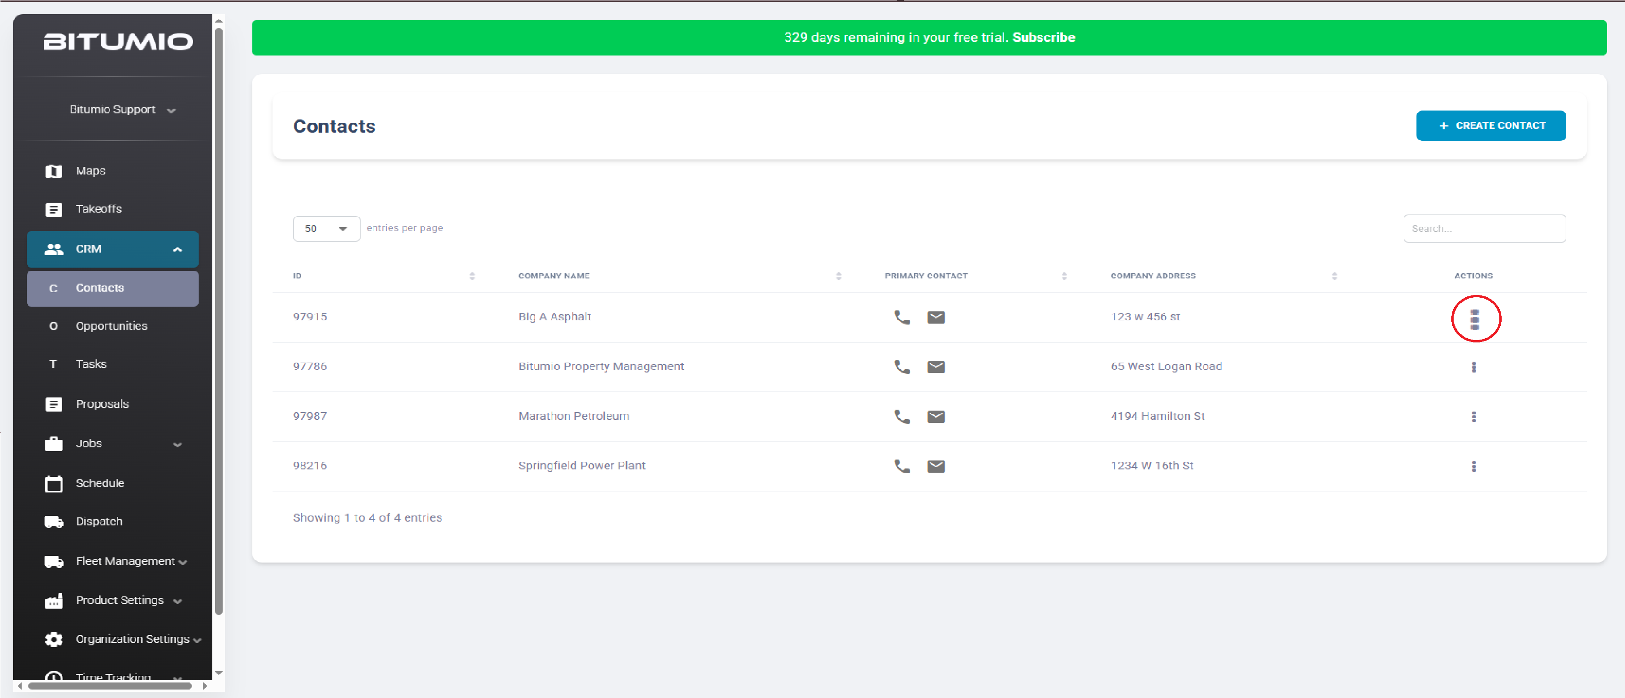
Task: Click the envelope icon for Springfield Power Plant
Action: tap(935, 467)
